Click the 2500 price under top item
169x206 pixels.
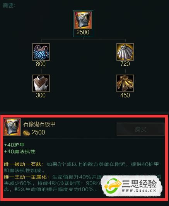(x=83, y=32)
